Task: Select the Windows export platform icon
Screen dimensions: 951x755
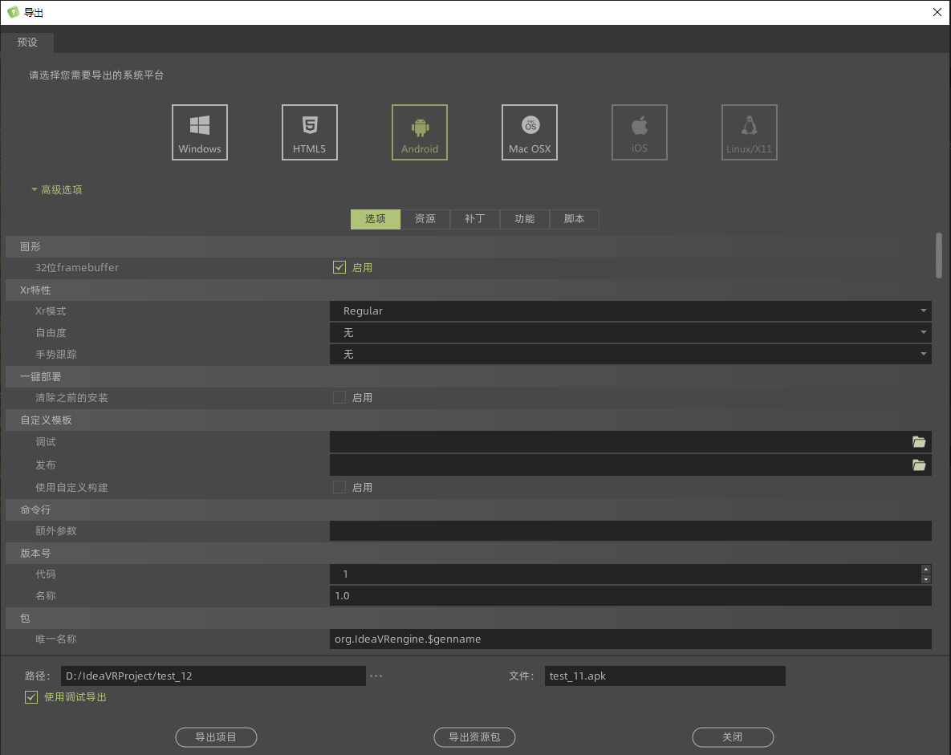Action: [x=200, y=132]
